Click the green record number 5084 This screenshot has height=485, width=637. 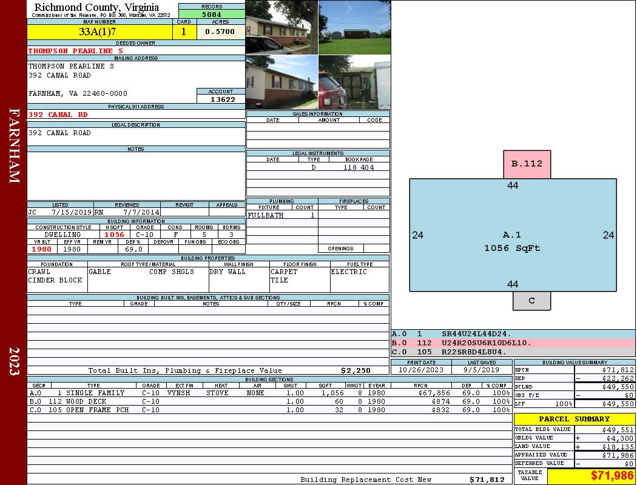(x=212, y=15)
